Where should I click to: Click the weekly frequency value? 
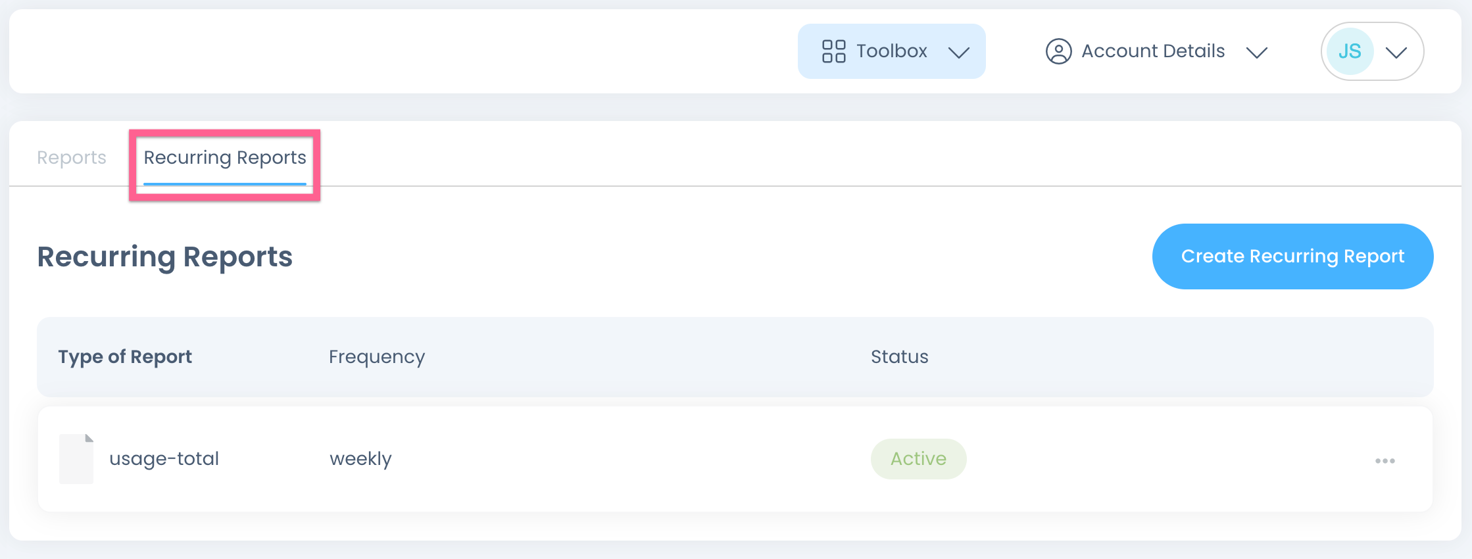click(360, 459)
